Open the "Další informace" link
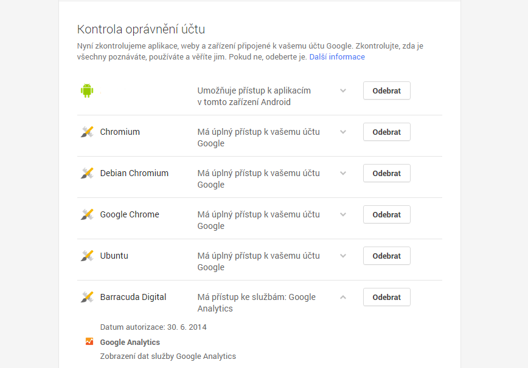Screen dimensions: 528x368 click(337, 57)
